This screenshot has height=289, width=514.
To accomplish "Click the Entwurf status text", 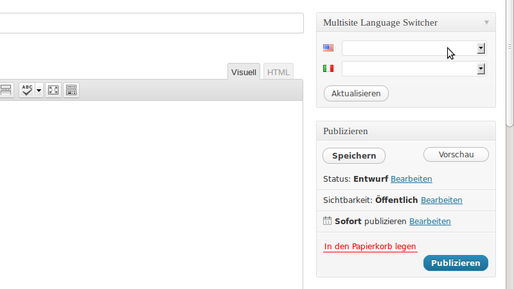I will coord(371,179).
